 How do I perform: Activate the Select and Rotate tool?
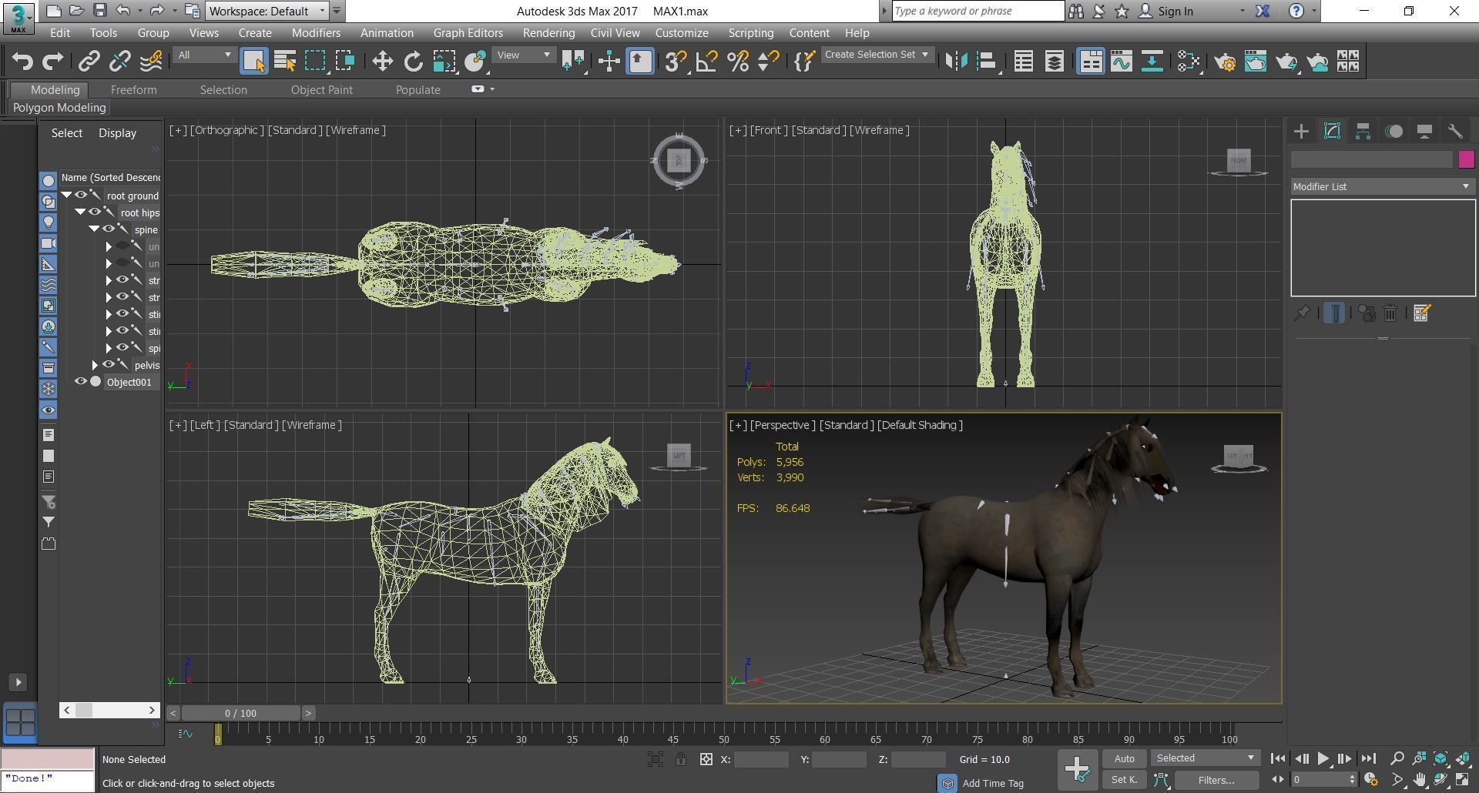(x=413, y=61)
